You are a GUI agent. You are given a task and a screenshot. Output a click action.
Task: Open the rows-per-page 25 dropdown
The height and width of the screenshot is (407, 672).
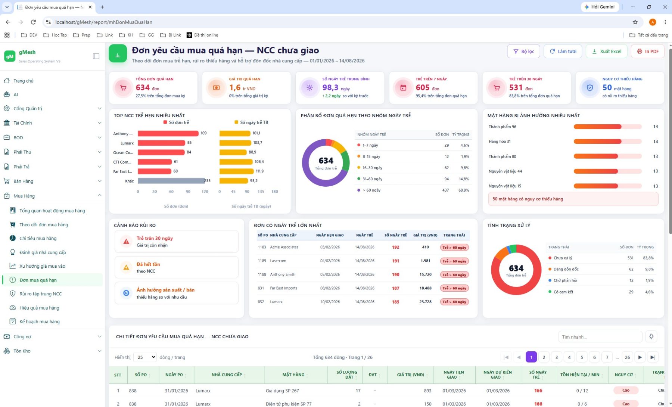coord(145,357)
